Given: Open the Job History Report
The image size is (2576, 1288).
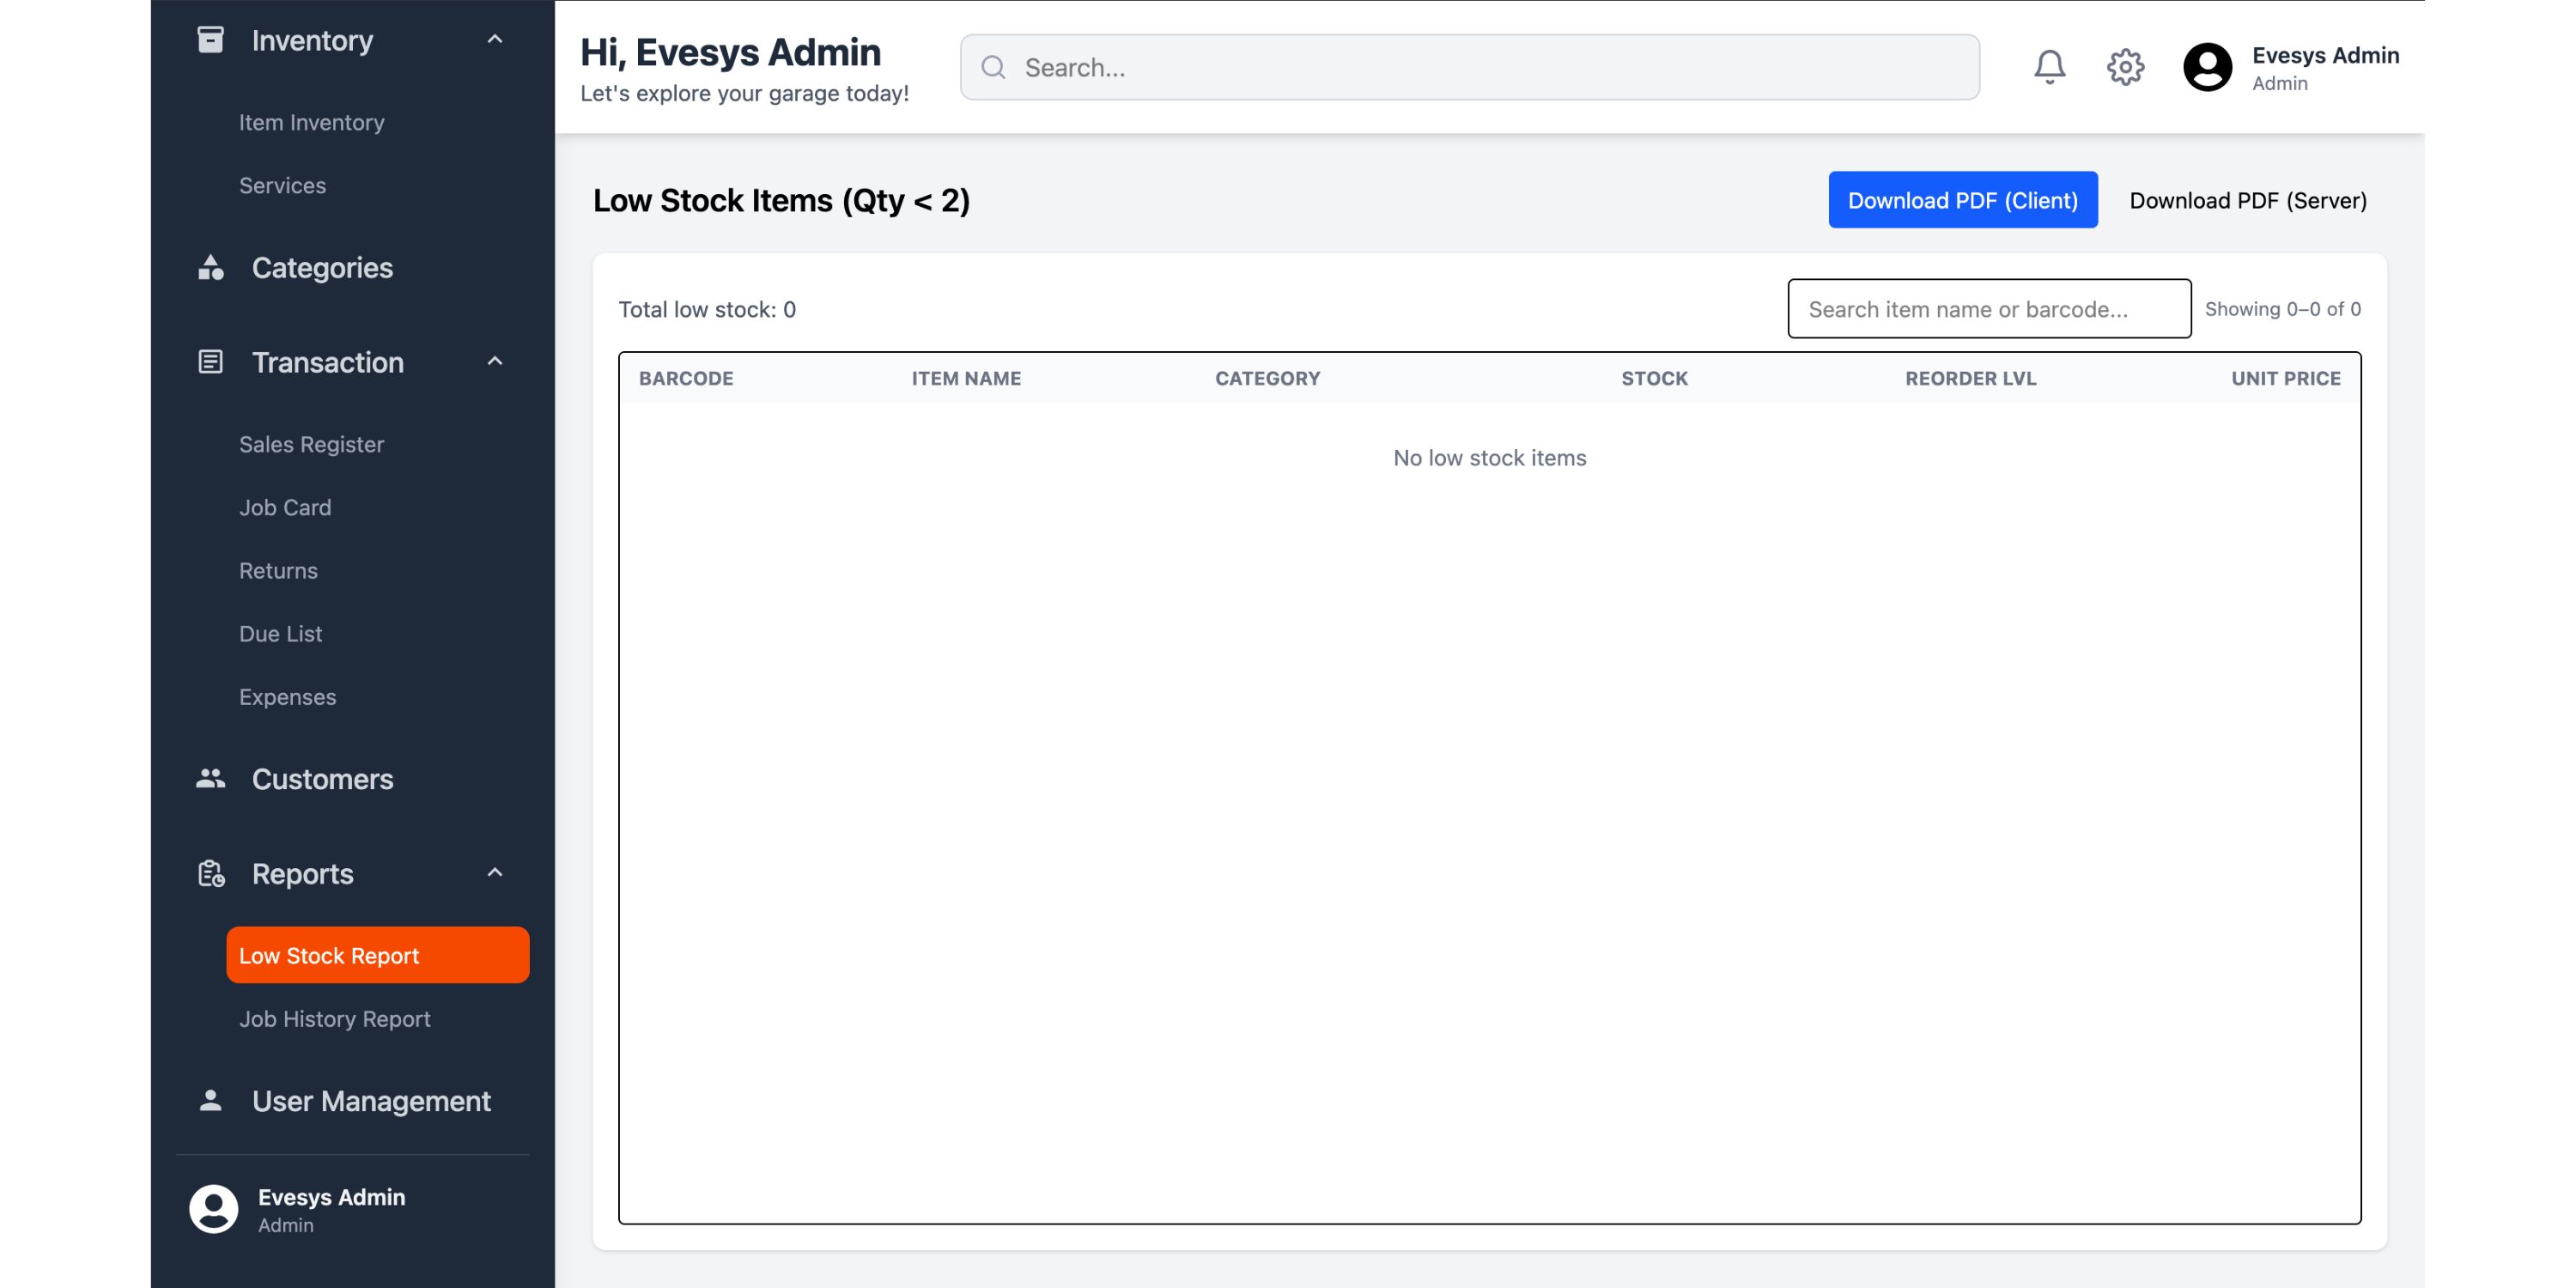Looking at the screenshot, I should pos(334,1018).
